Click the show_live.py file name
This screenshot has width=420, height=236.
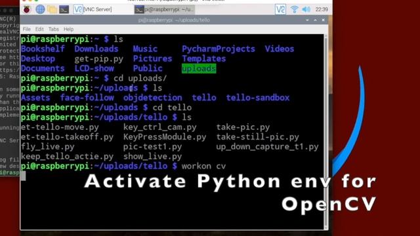tap(152, 157)
